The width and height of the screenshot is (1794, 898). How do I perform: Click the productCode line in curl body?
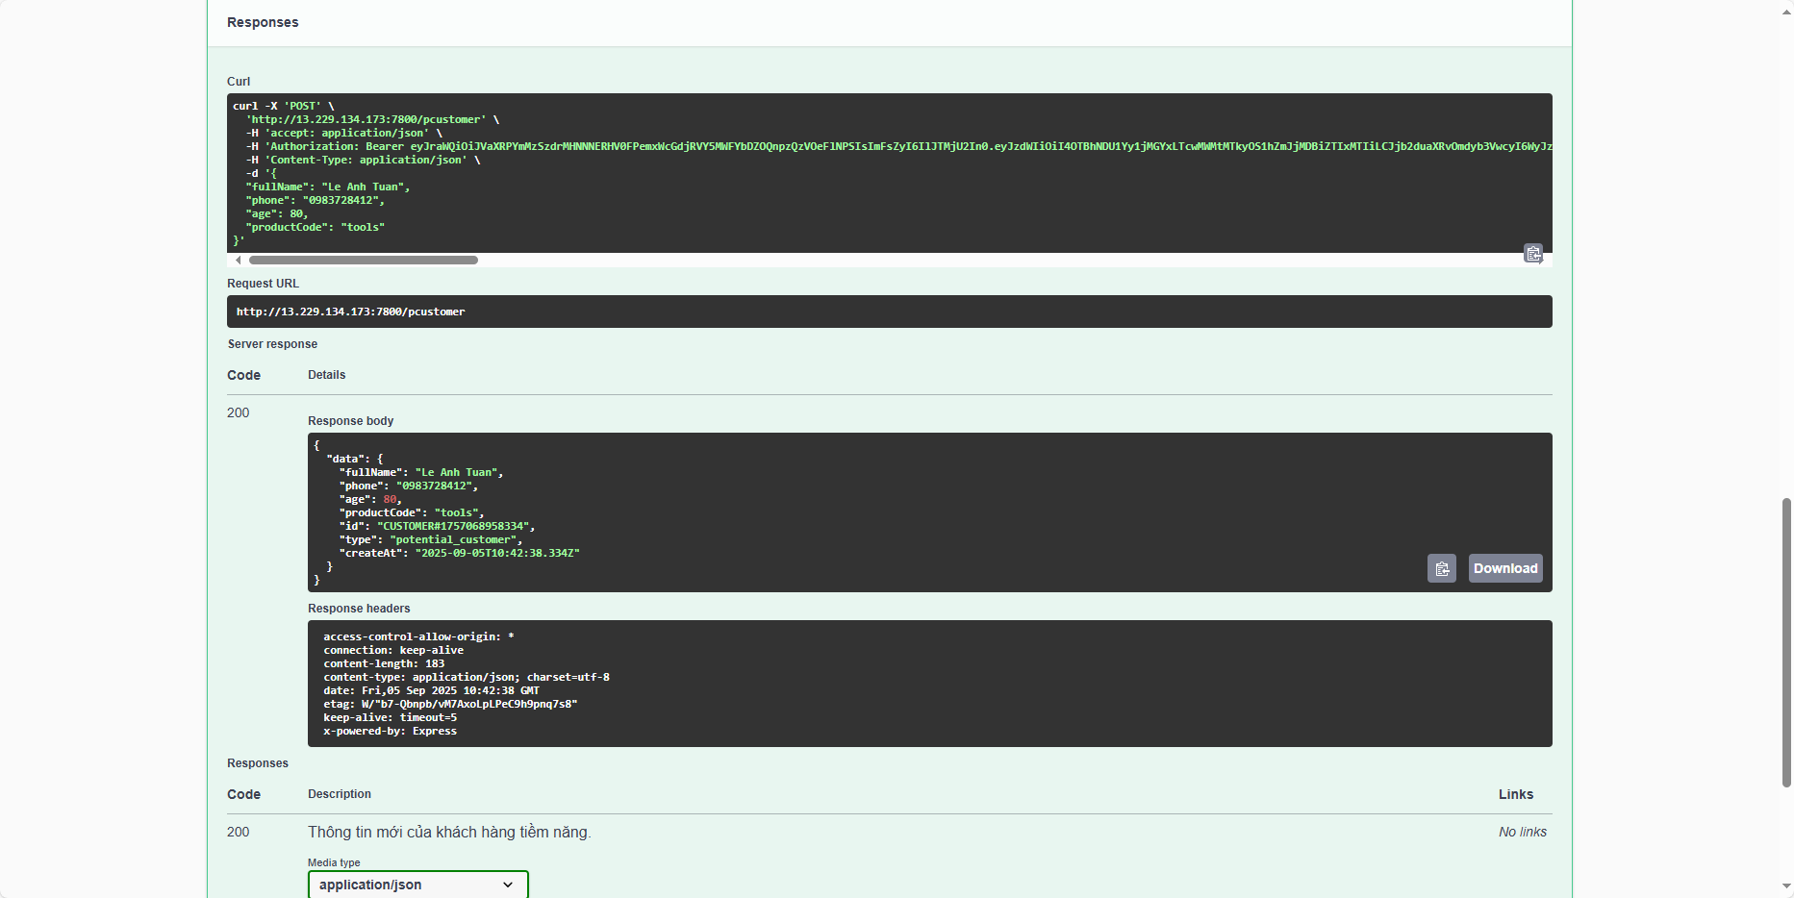pos(315,227)
